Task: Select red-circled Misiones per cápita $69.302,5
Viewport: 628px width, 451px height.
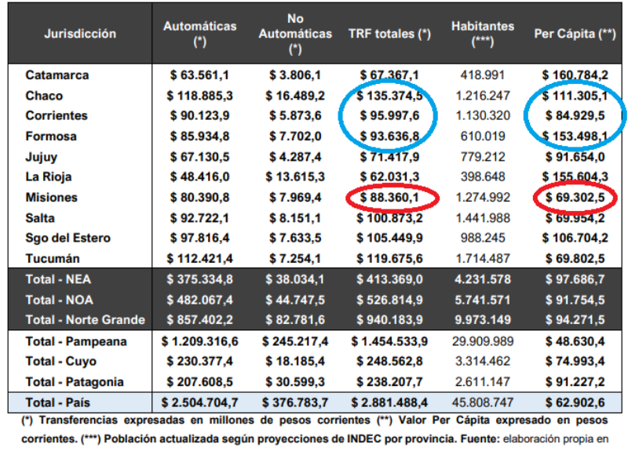Action: click(x=575, y=198)
